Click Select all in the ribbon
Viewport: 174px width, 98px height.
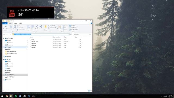[72, 26]
